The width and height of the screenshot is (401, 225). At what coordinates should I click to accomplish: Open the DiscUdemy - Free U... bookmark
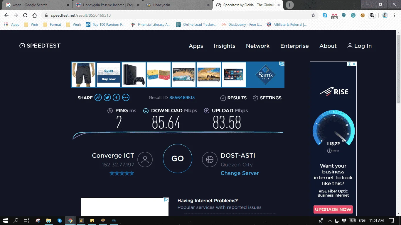(242, 25)
